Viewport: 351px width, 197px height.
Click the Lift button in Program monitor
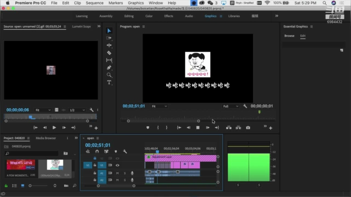(x=229, y=128)
